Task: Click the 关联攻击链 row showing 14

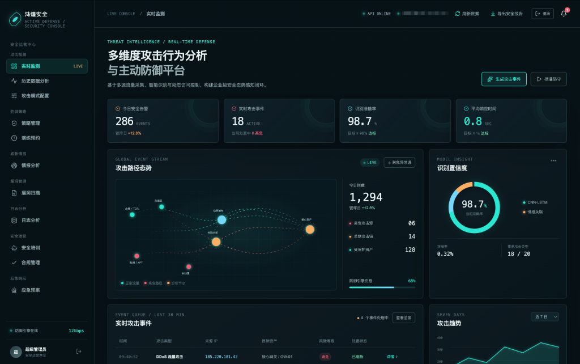Action: (382, 236)
